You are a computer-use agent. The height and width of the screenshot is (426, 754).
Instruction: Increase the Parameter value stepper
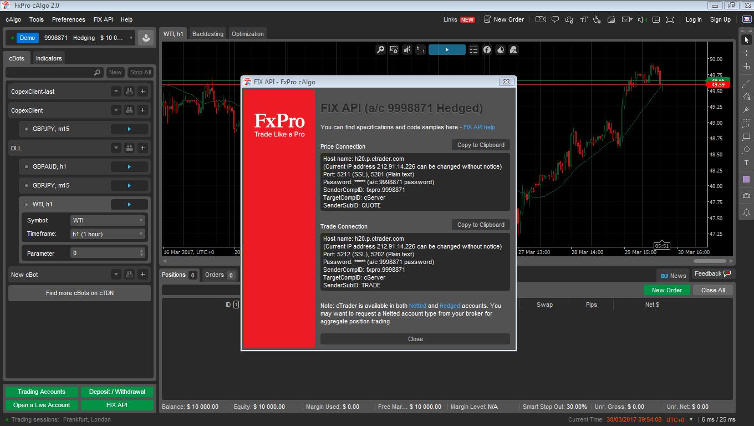click(142, 251)
